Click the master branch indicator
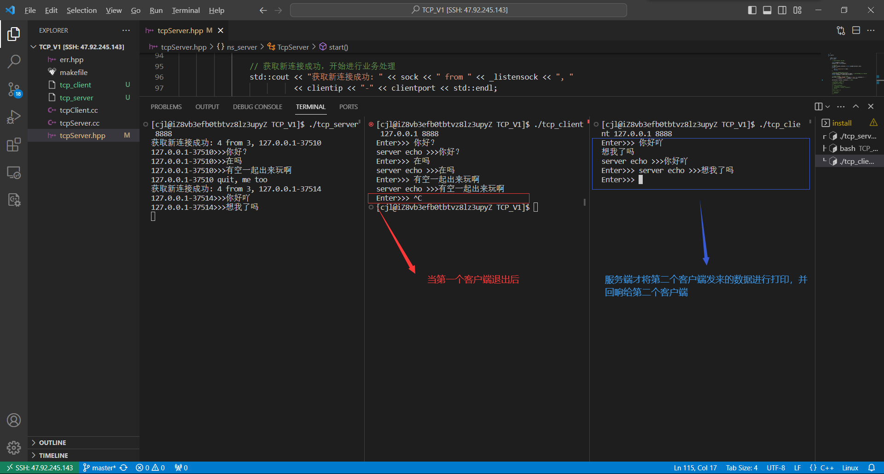 point(99,468)
